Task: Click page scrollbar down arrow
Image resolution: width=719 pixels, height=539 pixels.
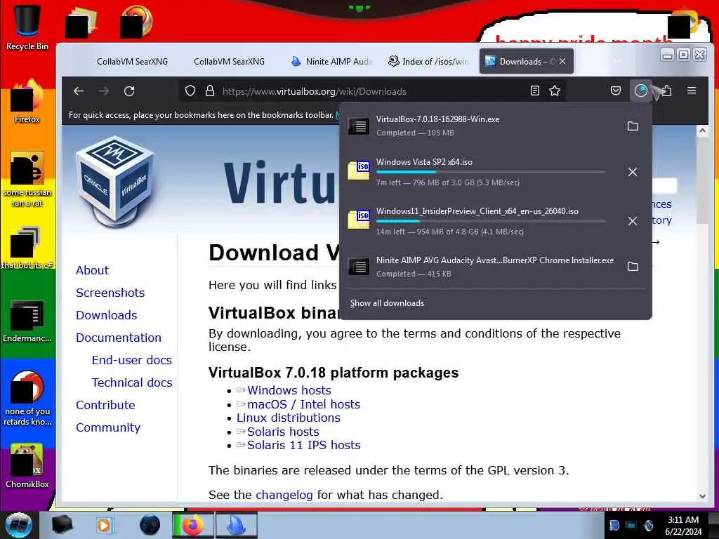Action: 702,496
